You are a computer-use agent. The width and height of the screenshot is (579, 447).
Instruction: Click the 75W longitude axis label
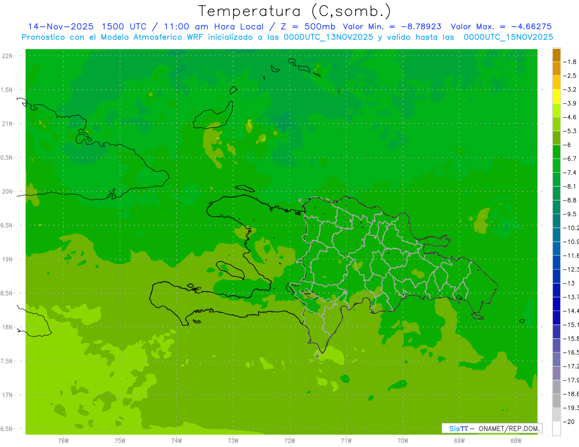point(120,440)
